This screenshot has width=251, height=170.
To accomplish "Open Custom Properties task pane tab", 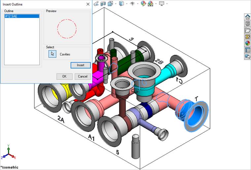I will [247, 50].
